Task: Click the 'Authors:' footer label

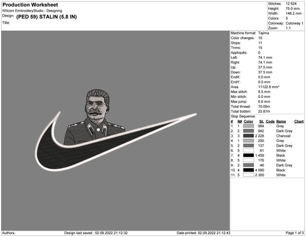Action: point(9,233)
